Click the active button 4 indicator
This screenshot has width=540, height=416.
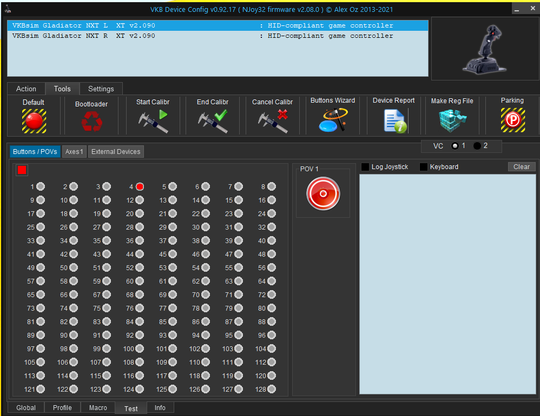pos(140,186)
